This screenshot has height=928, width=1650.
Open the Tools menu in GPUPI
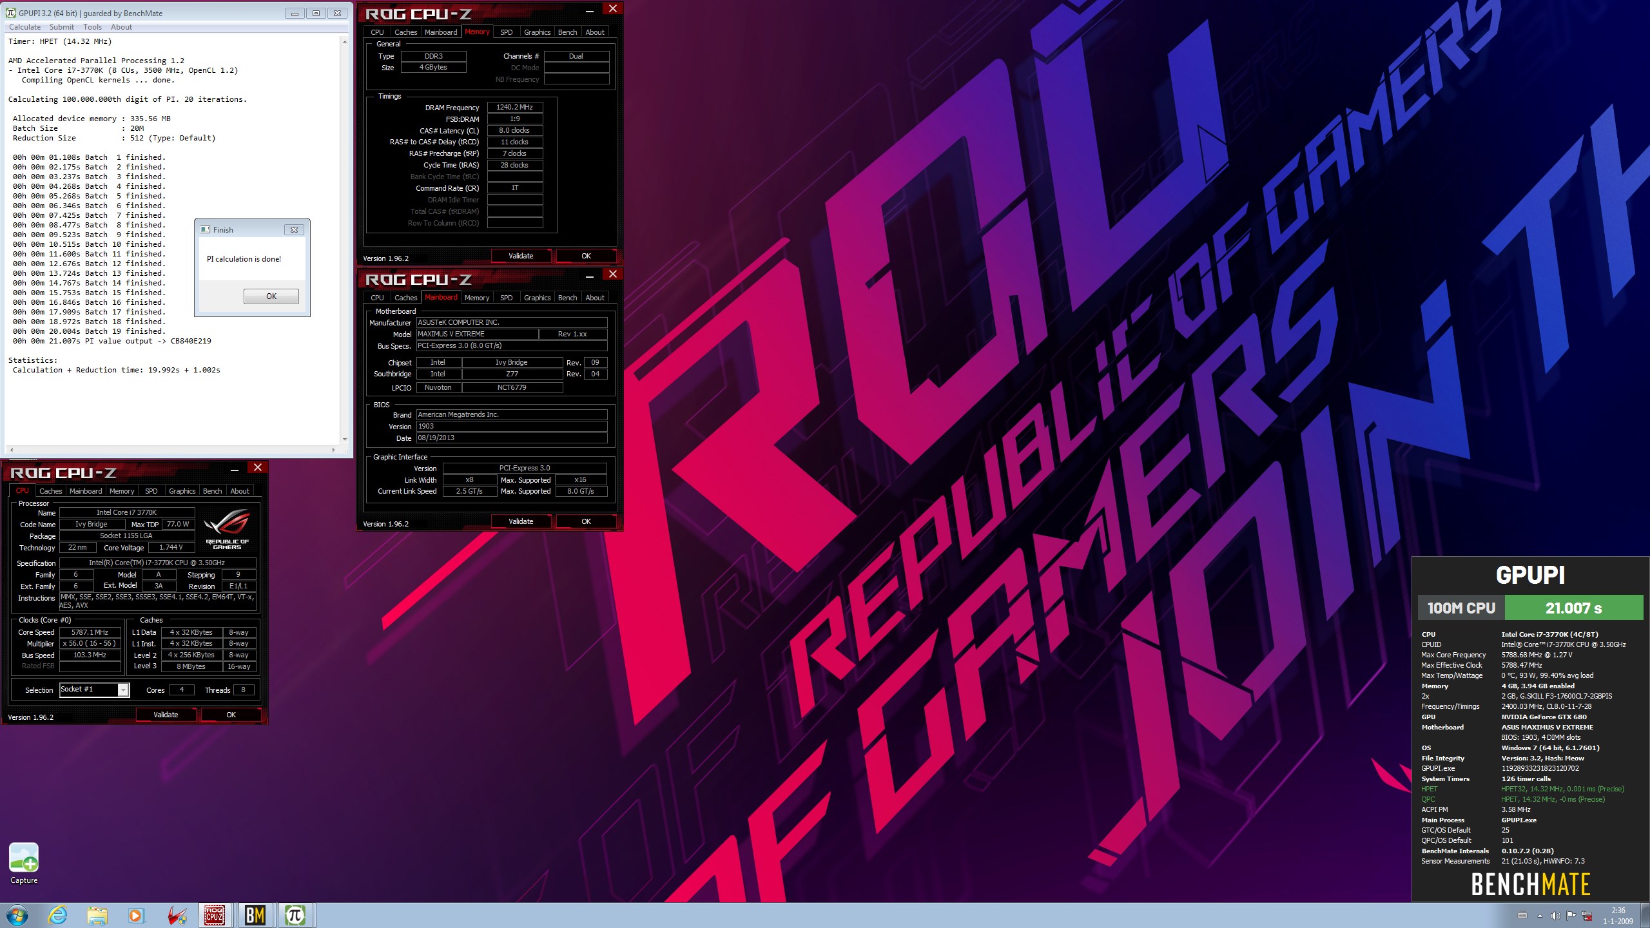pyautogui.click(x=92, y=27)
